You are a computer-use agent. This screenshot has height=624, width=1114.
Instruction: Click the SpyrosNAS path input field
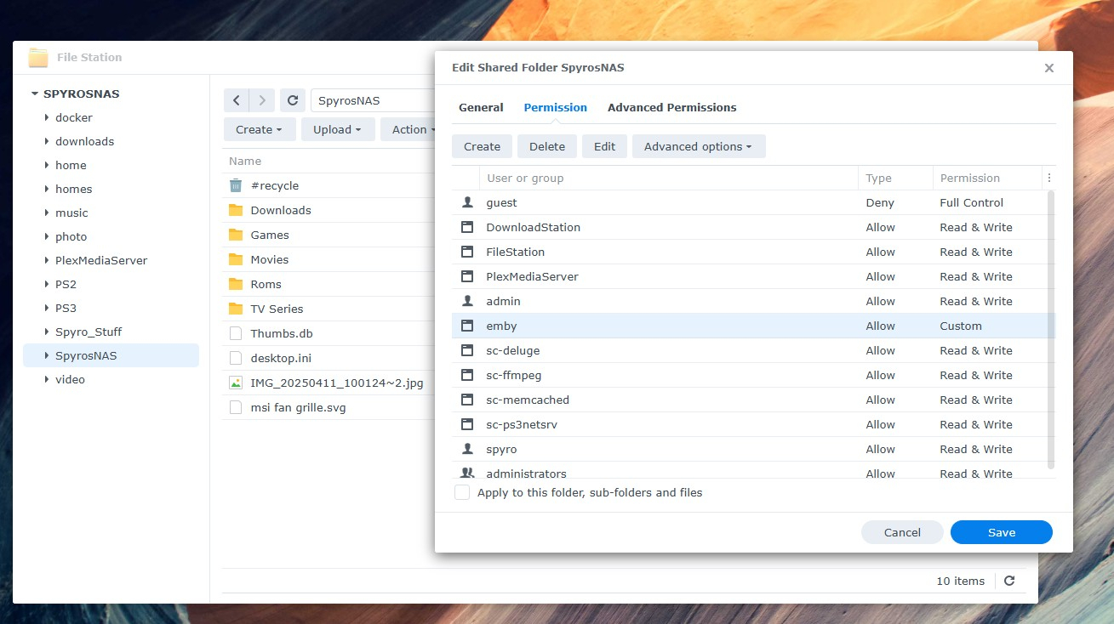(x=370, y=100)
